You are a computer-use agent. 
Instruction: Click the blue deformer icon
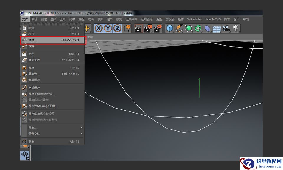pos(207,28)
